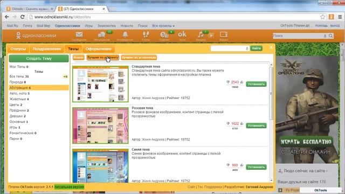The image size is (345, 194).
Task: Open the Синяя тема preview thumbnail
Action: click(100, 165)
